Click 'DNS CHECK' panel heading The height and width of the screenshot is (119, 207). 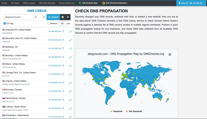coord(37,11)
